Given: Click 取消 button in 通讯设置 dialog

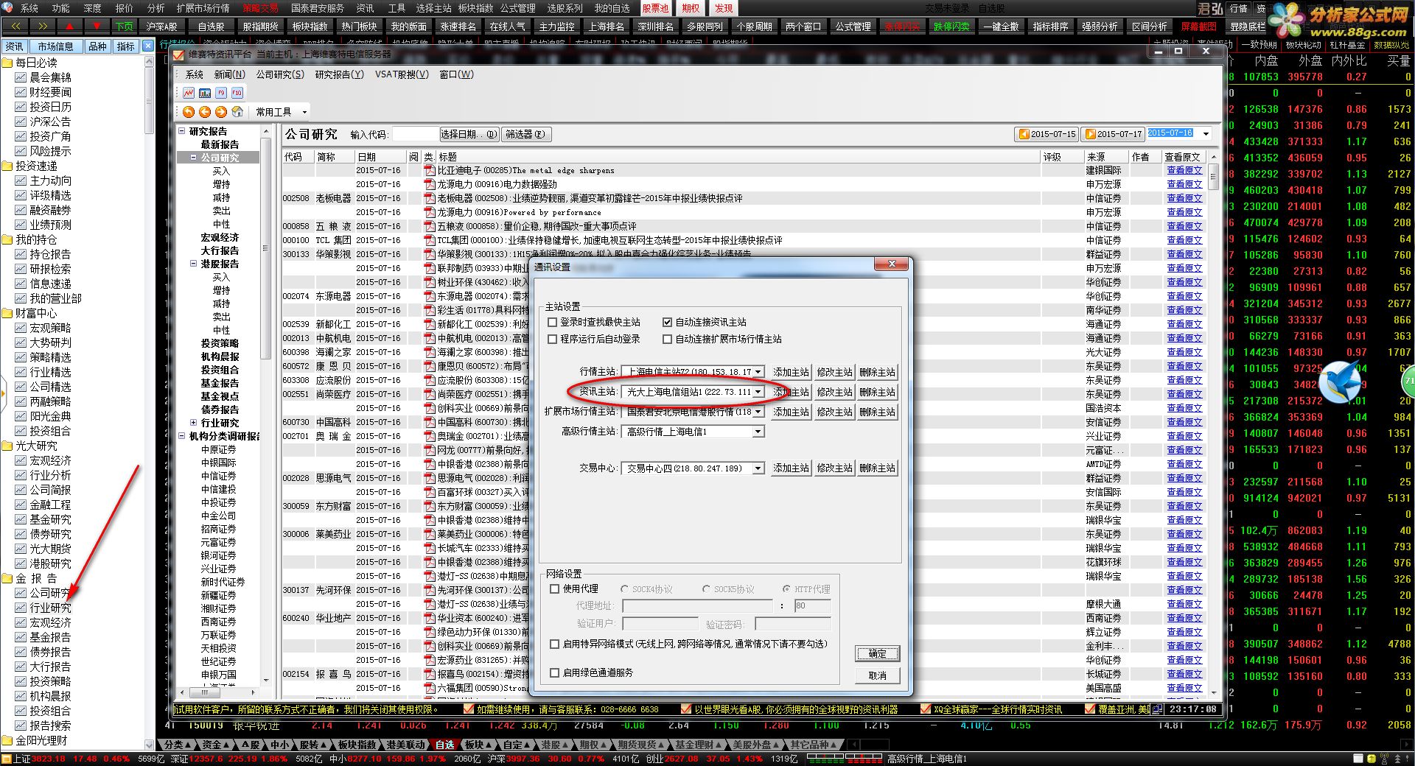Looking at the screenshot, I should [x=877, y=675].
